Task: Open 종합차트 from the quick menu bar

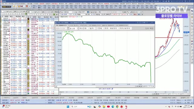Action: point(71,7)
